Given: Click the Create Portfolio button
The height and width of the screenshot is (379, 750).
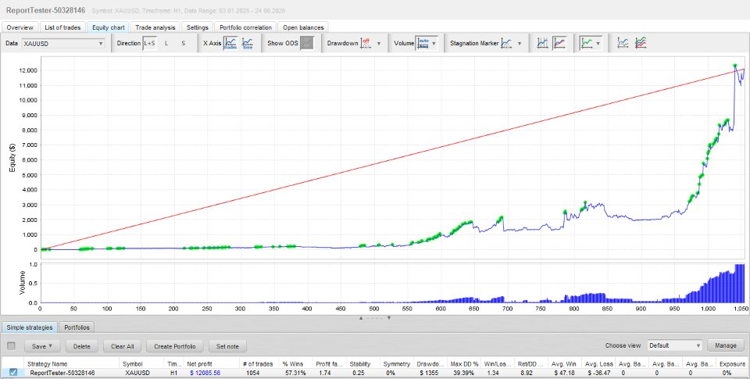Looking at the screenshot, I should (x=174, y=346).
